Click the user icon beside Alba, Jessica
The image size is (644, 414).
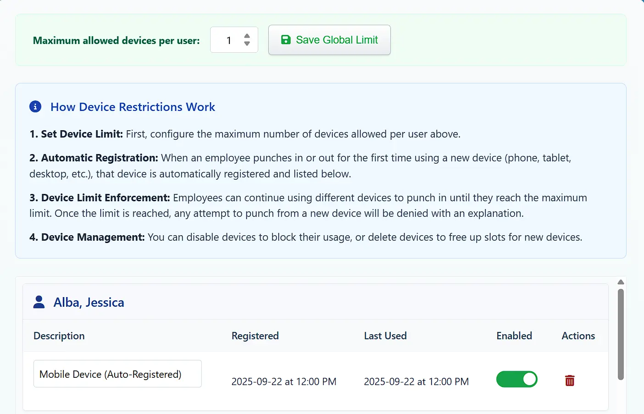pos(39,302)
